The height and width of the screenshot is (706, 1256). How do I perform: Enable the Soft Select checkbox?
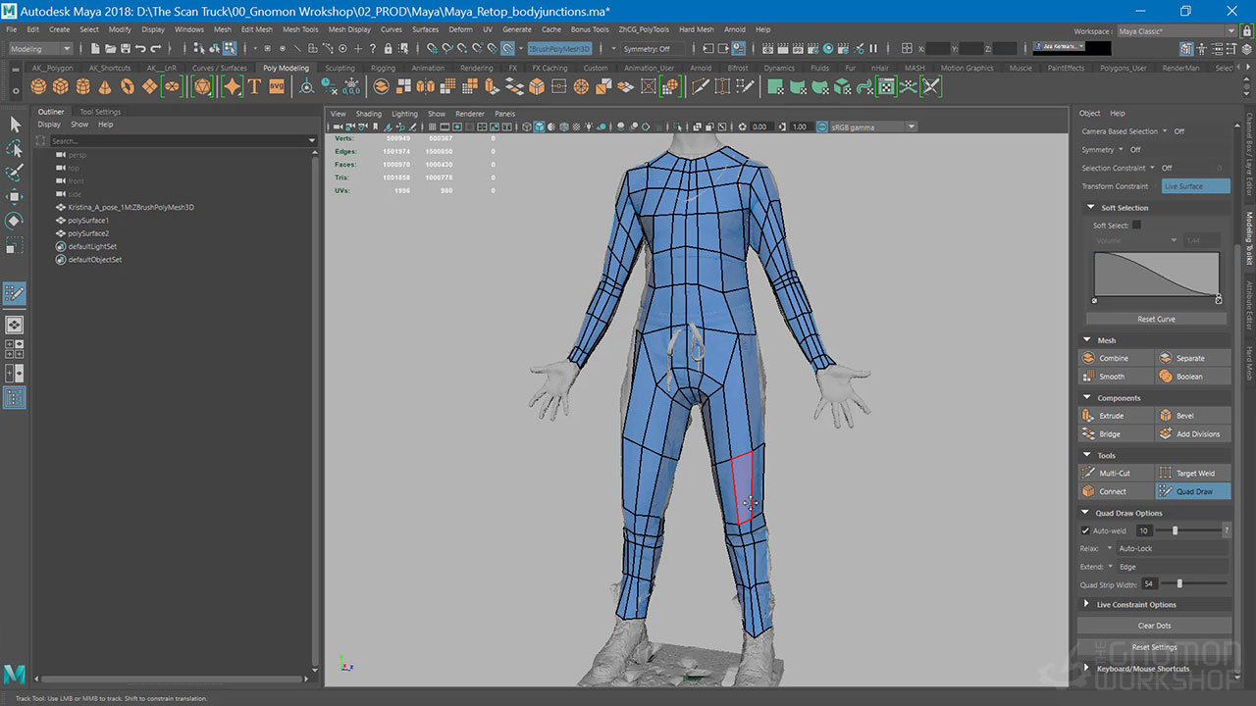(1136, 226)
